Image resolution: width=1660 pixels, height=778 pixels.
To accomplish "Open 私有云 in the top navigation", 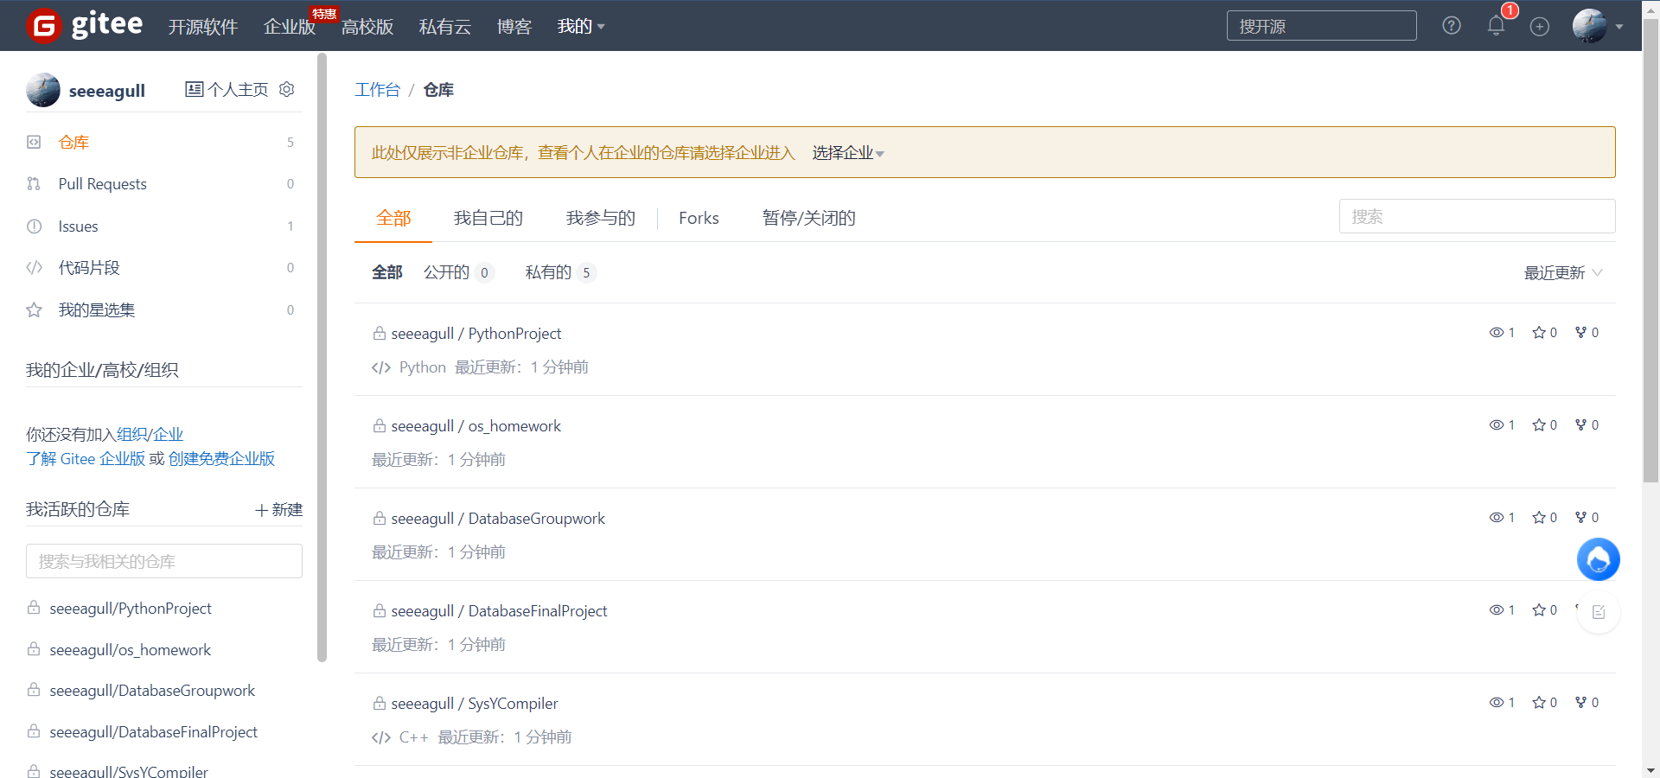I will [x=445, y=27].
